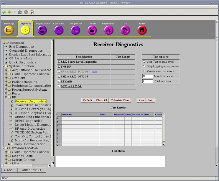219x181 pixels.
Task: Click the Replacement icon
Action: [x=109, y=30]
